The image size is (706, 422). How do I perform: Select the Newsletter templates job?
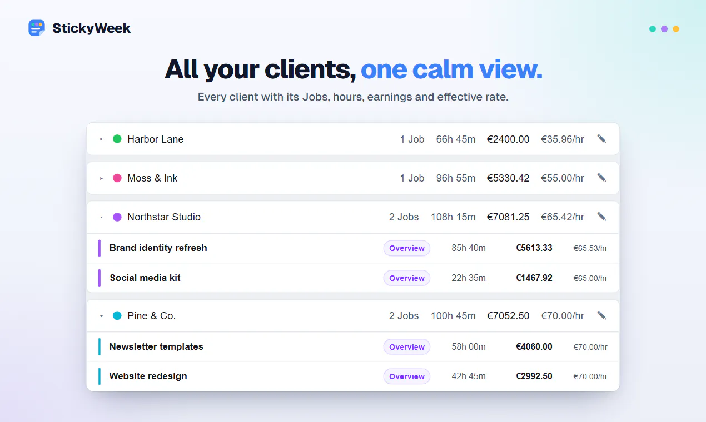156,346
